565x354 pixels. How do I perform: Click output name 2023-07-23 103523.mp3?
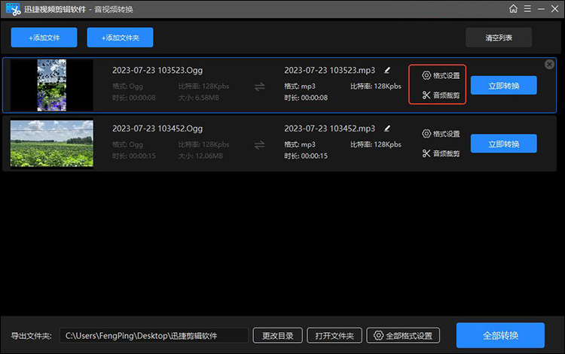[330, 71]
